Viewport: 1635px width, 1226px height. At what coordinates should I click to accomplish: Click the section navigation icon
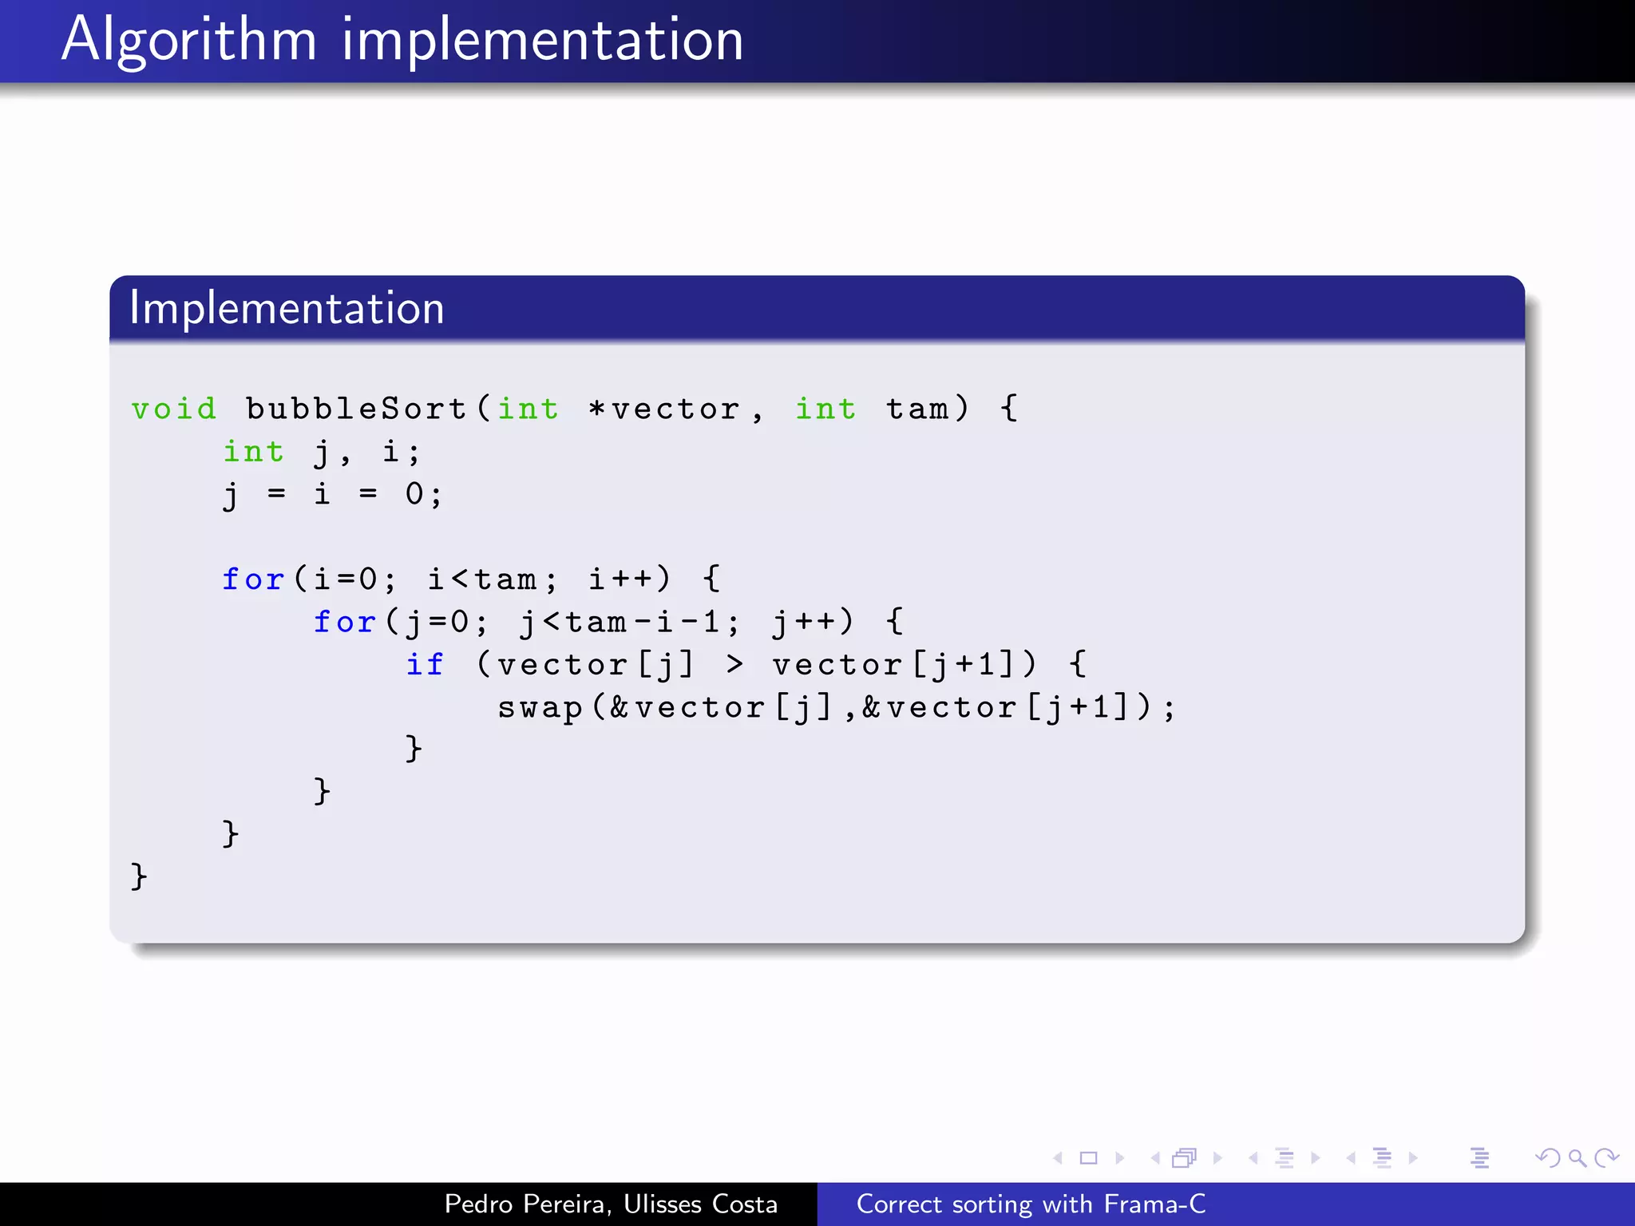click(x=1382, y=1157)
